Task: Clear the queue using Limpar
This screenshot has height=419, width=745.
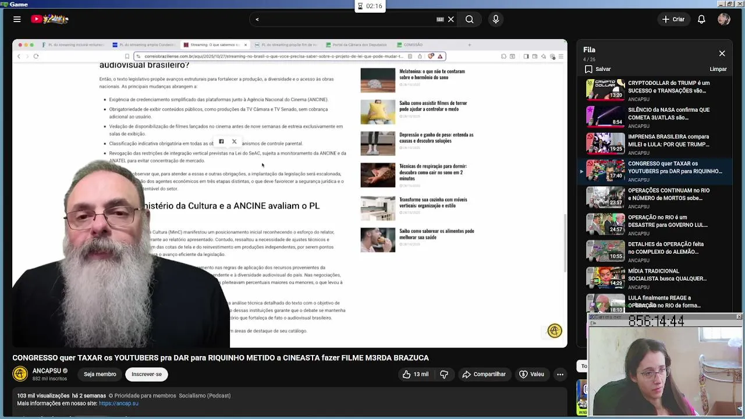Action: [718, 69]
